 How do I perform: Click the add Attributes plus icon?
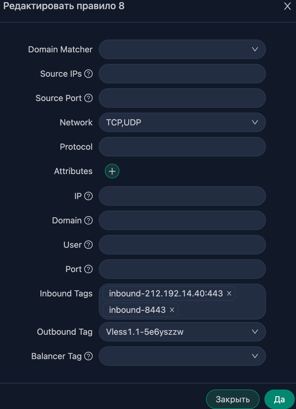(x=112, y=171)
